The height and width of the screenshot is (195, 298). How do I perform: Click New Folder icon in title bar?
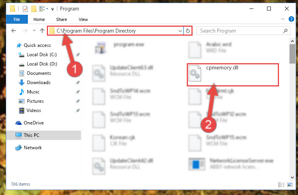(x=34, y=9)
